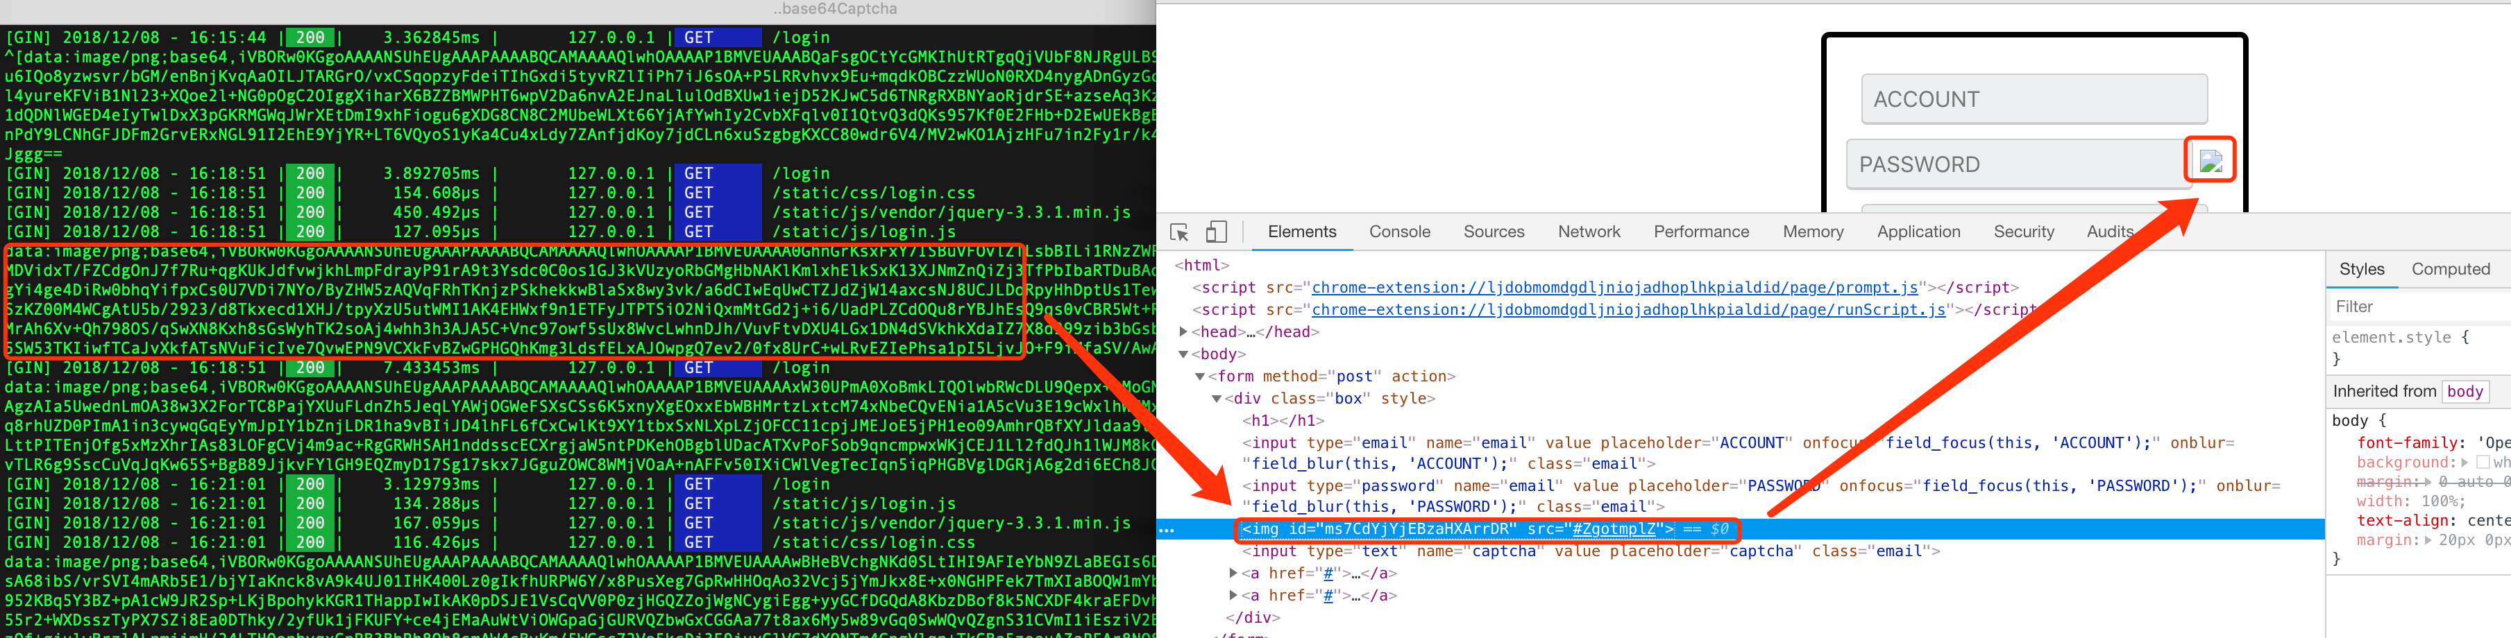Open the background color swatch picker
Viewport: 2511px width, 638px height.
[x=2483, y=463]
